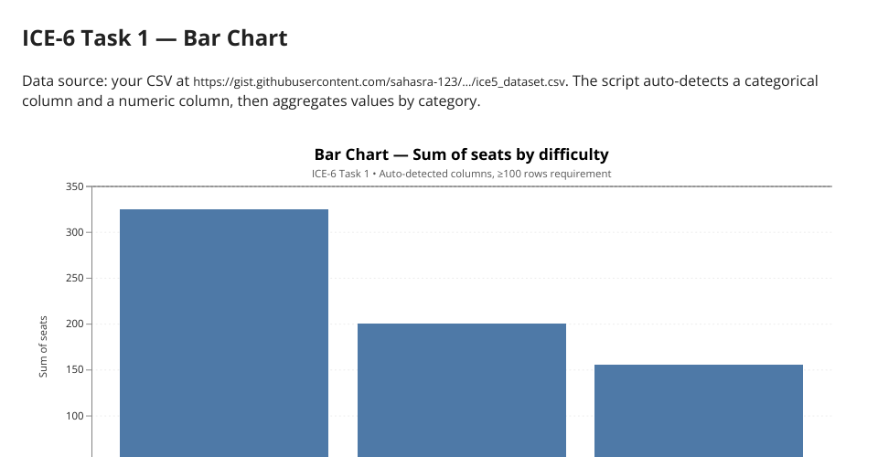This screenshot has width=878, height=457.
Task: Click the 'ICE-6 Task 1 — Bar Chart' heading
Action: (155, 38)
